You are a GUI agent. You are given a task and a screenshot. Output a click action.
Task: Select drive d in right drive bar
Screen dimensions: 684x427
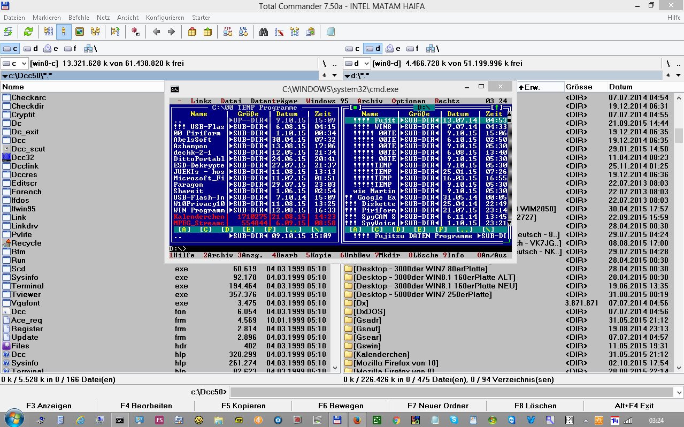coord(373,49)
